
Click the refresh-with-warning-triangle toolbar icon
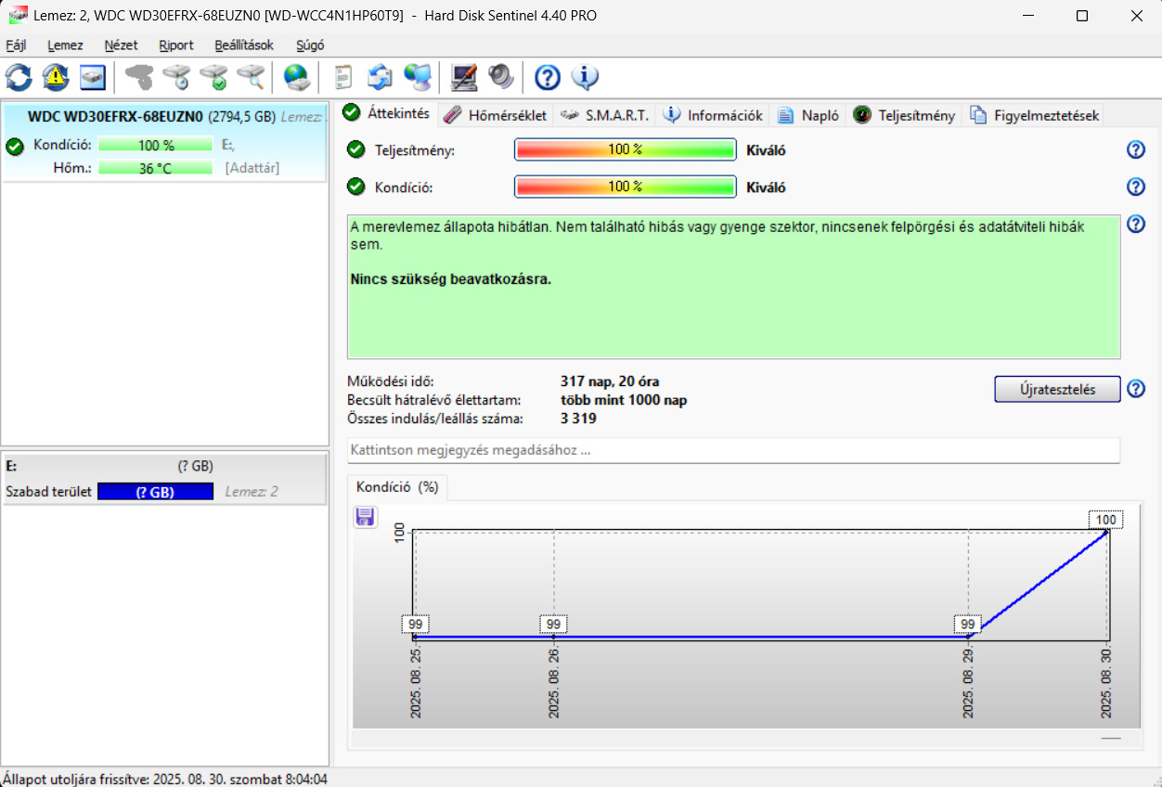[x=56, y=77]
